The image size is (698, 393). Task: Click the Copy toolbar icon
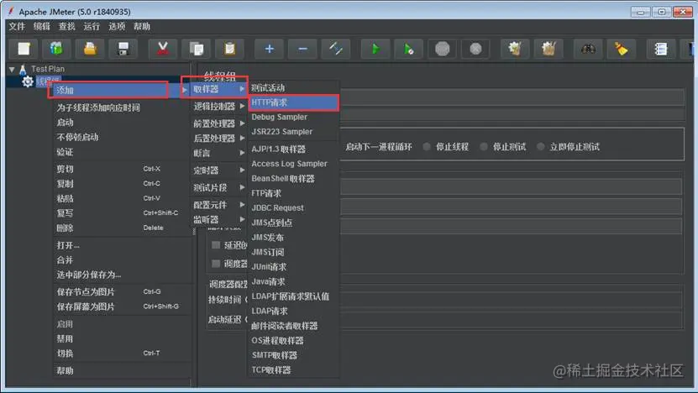[197, 49]
